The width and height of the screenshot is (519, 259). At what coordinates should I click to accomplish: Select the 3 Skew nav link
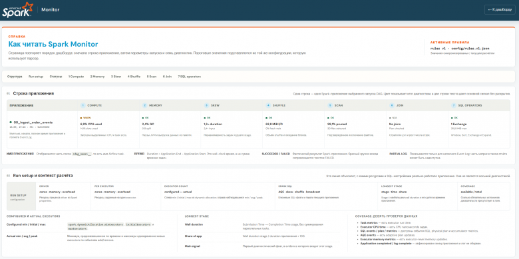(x=116, y=77)
